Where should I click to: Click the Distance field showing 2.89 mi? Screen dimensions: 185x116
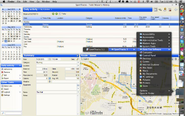tap(42, 69)
